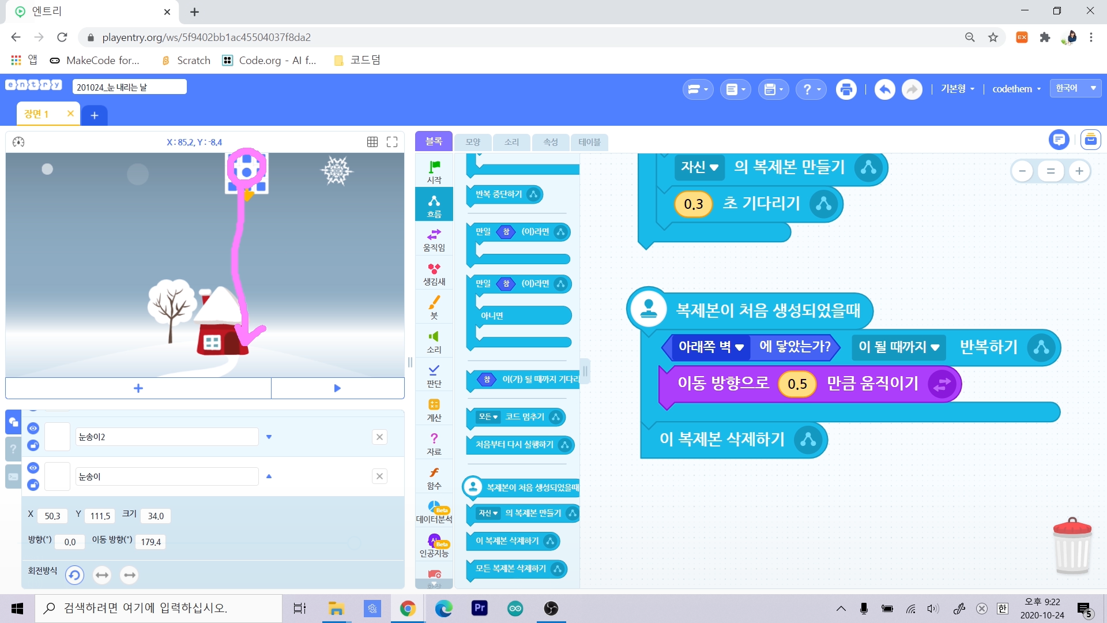Hide the 눈송이2 object with the eye icon

(33, 428)
